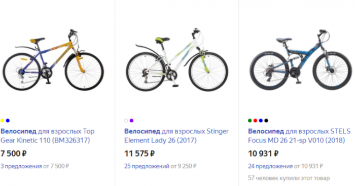Pick red color for STELS Focus MD
This screenshot has height=186, width=355.
[256, 121]
